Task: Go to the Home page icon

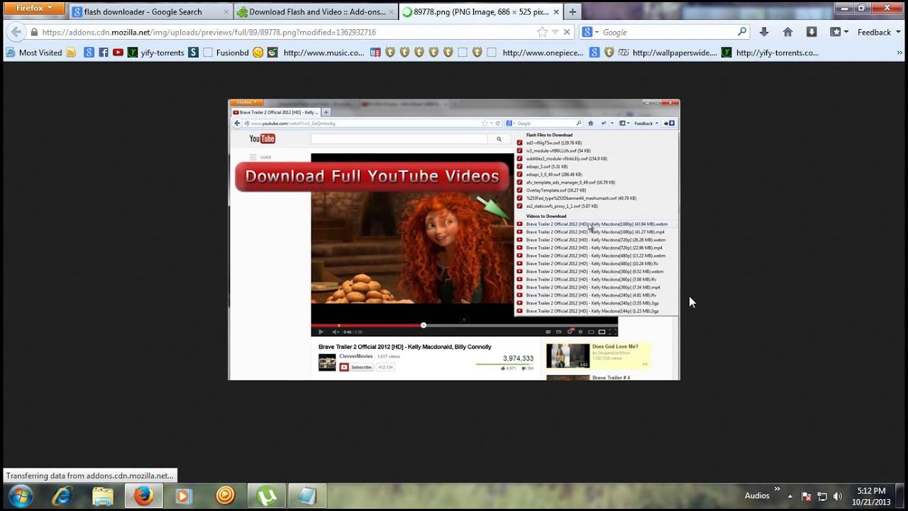Action: 787,33
